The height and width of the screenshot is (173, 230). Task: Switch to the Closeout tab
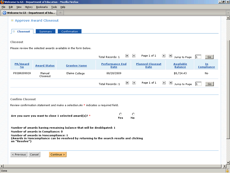click(x=22, y=31)
